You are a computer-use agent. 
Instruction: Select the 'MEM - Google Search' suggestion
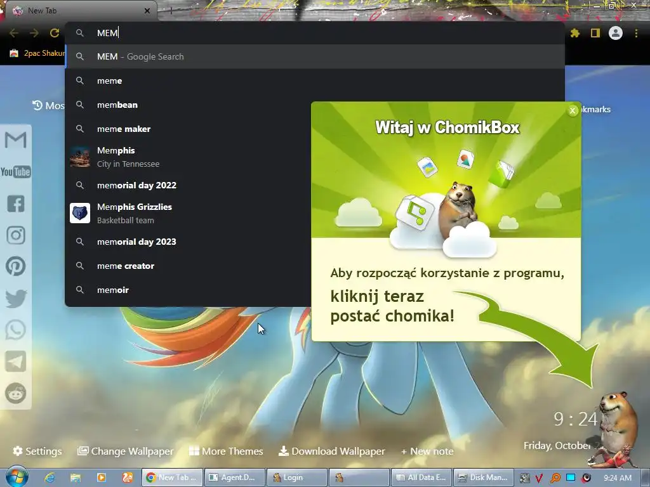coord(315,56)
